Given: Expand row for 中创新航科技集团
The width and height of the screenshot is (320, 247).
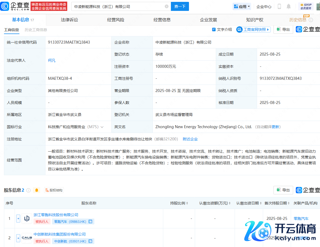Looking at the screenshot, I should coord(18,238).
